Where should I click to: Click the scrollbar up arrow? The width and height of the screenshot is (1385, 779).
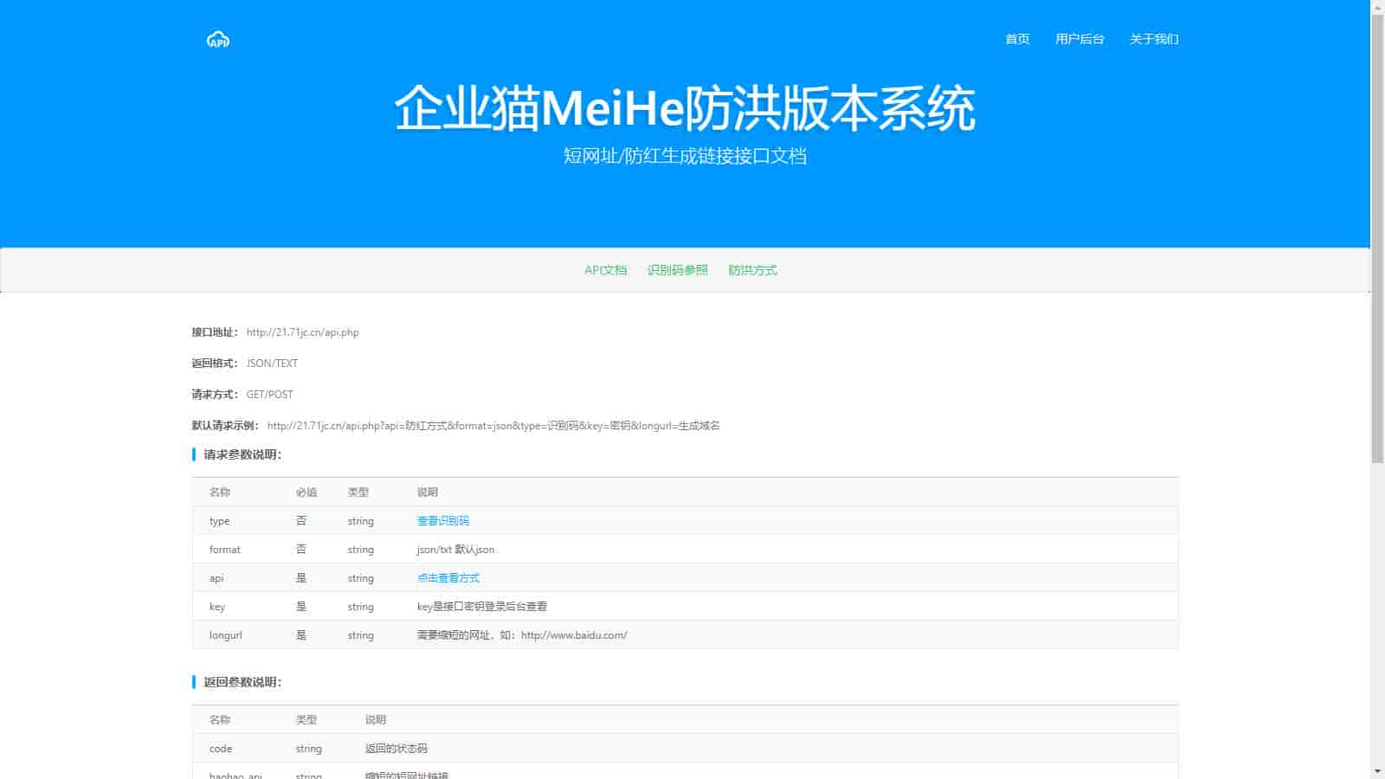1377,7
